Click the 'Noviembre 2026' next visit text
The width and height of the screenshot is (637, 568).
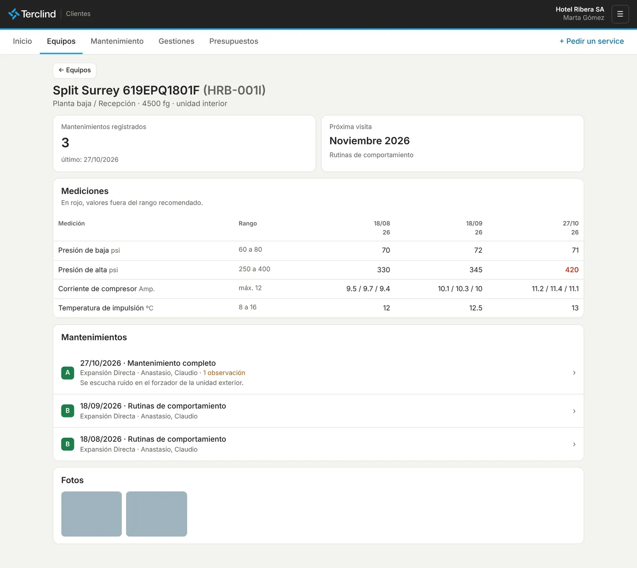pos(369,141)
